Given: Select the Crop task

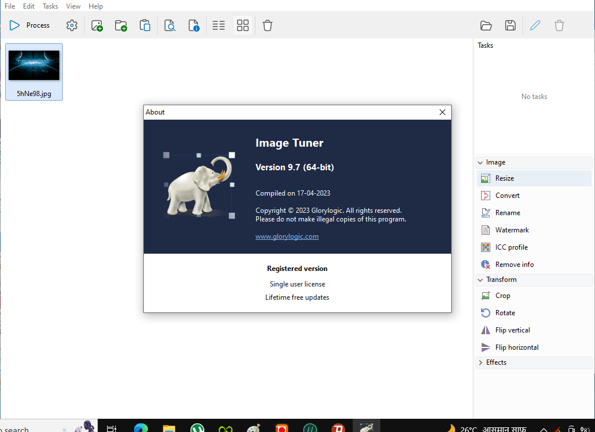Looking at the screenshot, I should click(534, 296).
